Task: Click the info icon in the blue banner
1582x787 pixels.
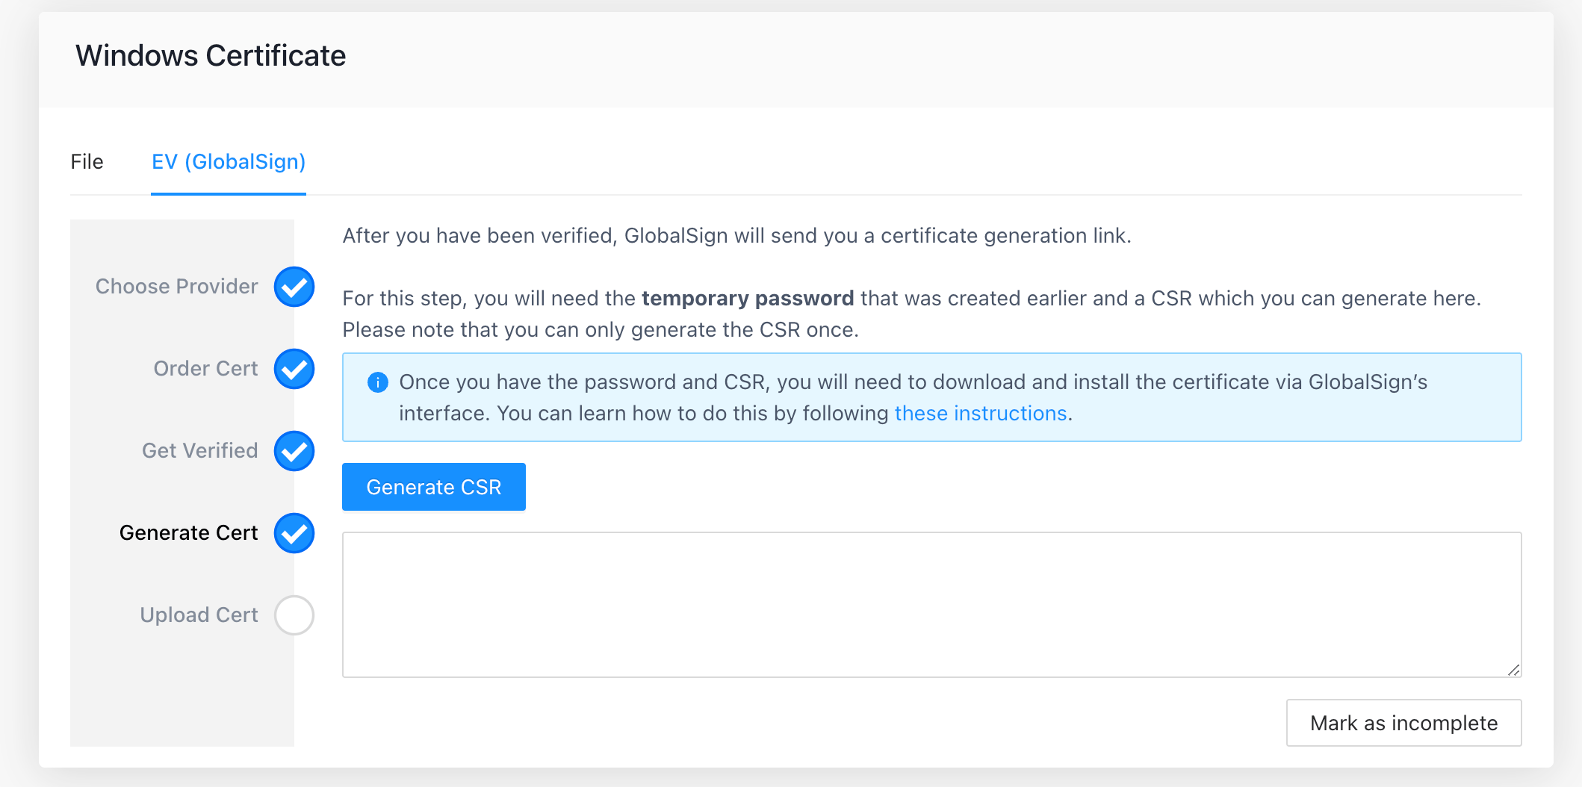Action: pos(379,382)
